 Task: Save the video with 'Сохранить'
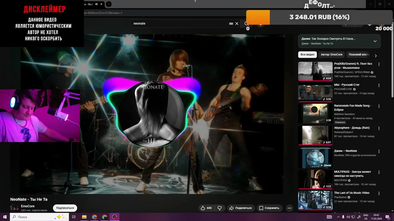click(x=269, y=208)
